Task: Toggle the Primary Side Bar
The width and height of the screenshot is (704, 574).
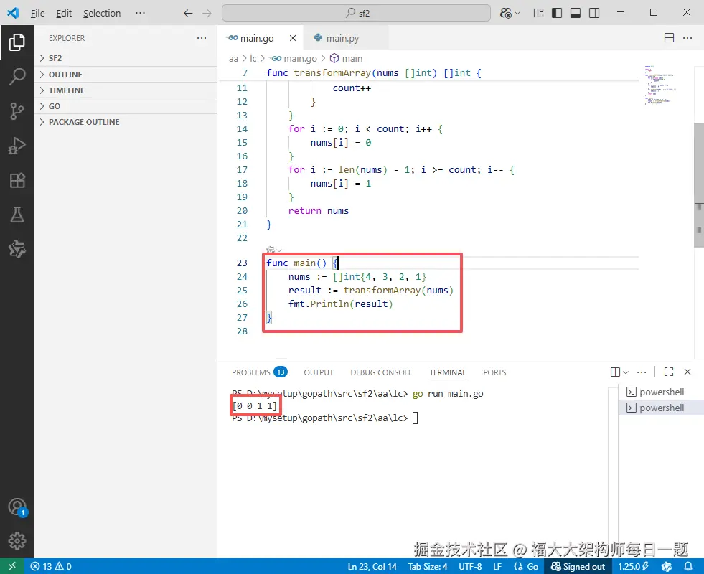Action: pyautogui.click(x=557, y=13)
